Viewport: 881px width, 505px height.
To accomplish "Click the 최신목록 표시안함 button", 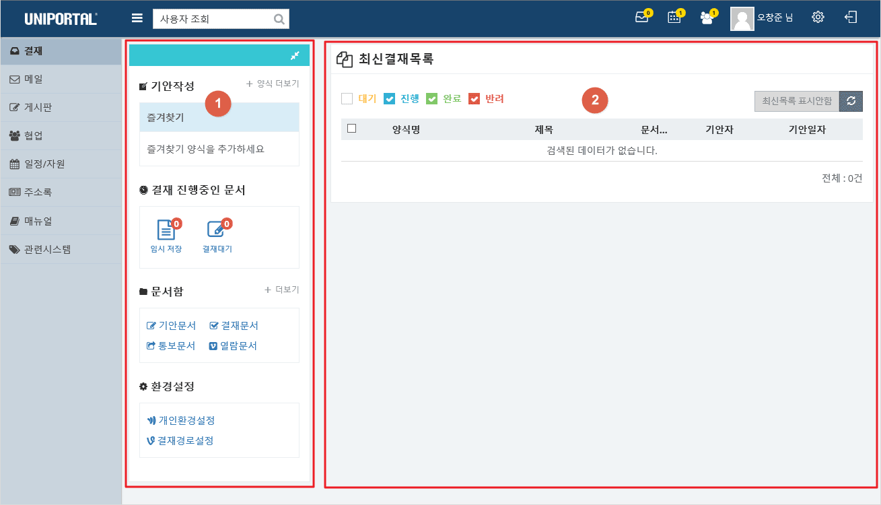I will coord(797,101).
